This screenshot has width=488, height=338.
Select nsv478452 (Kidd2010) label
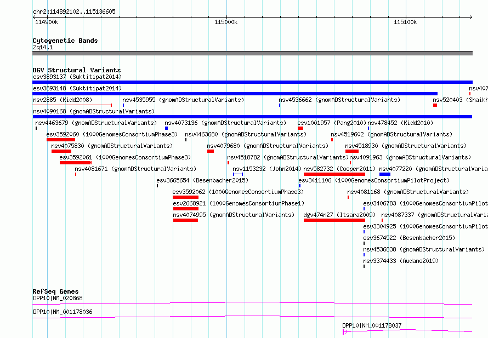400,123
